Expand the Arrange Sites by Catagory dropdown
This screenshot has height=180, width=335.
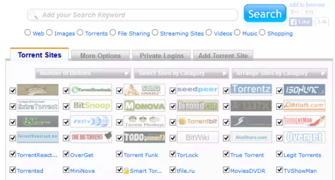[280, 73]
